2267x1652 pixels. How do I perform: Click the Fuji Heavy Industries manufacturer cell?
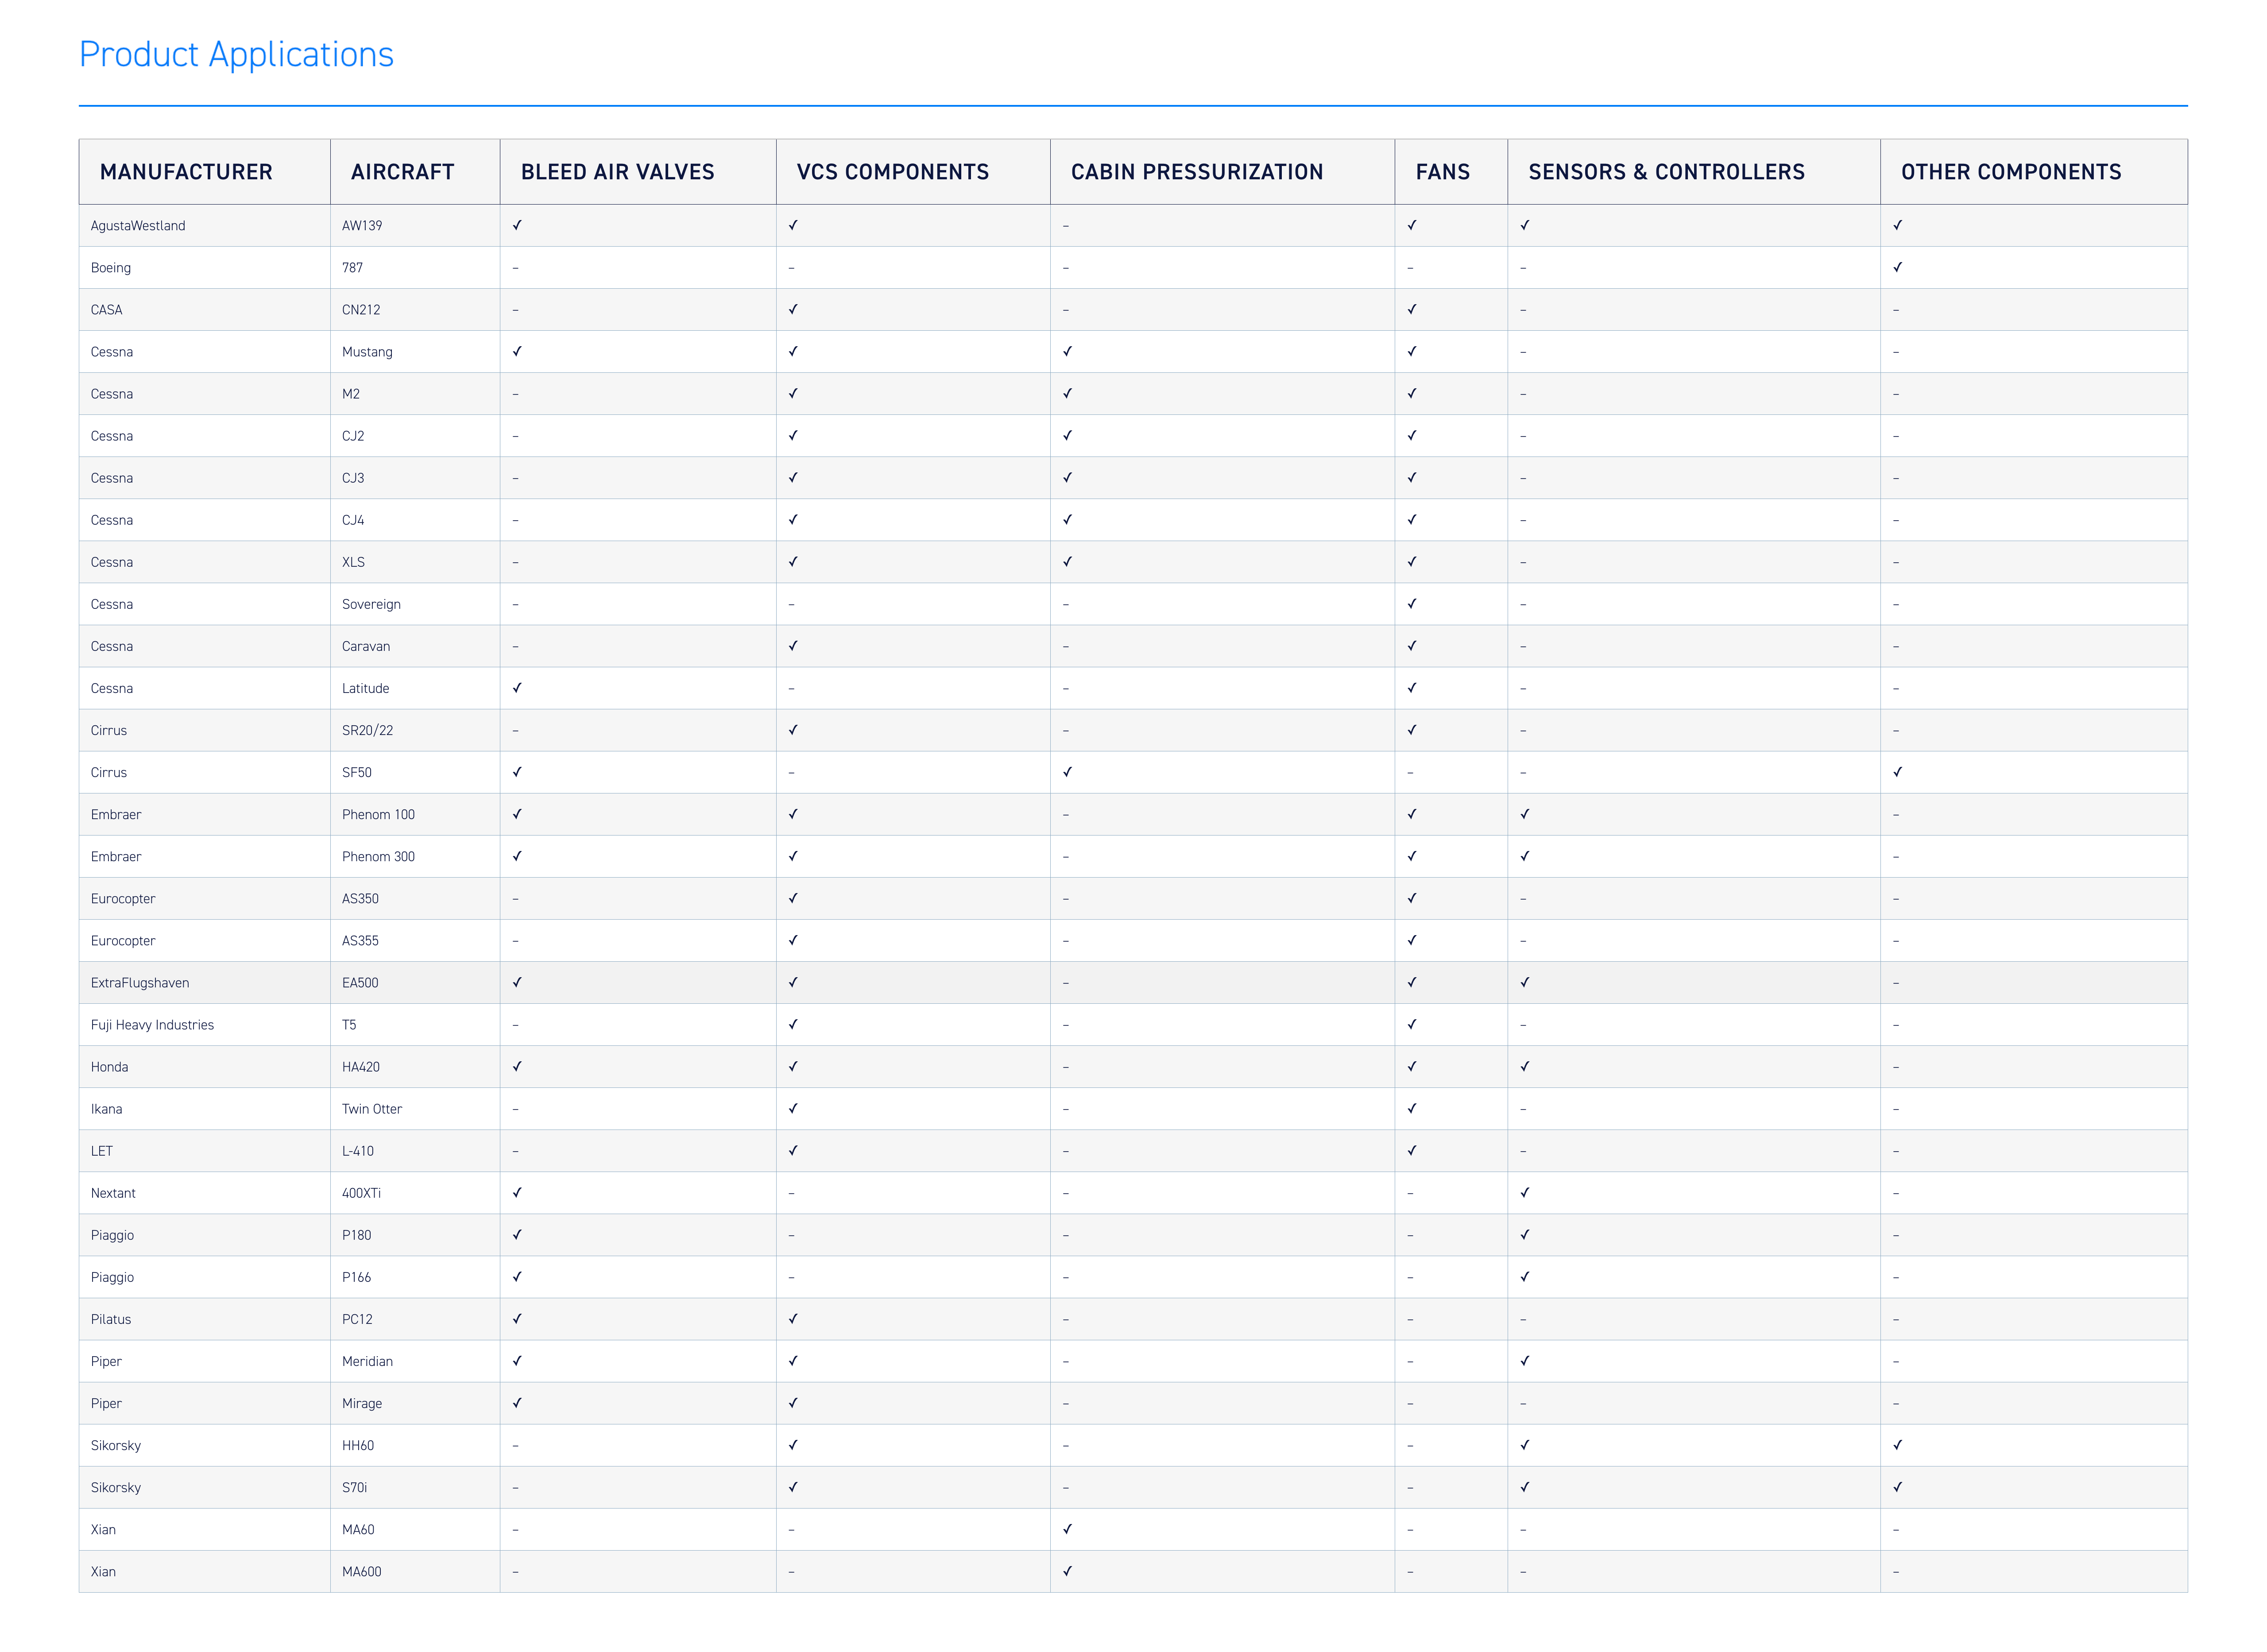pos(152,1025)
